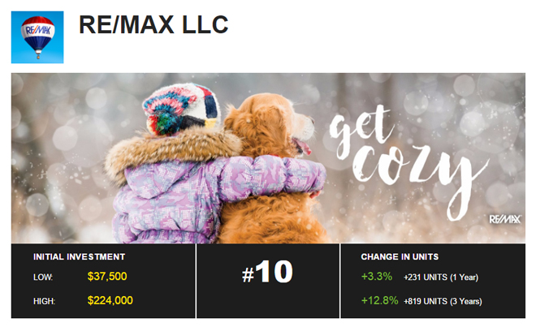536x327 pixels.
Task: Click the child's colorful knit hat
Action: click(x=181, y=110)
